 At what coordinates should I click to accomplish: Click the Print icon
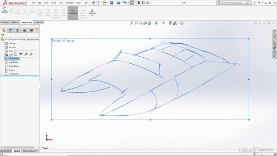[x=118, y=3]
